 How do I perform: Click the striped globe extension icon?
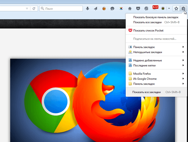pyautogui.click(x=146, y=8)
